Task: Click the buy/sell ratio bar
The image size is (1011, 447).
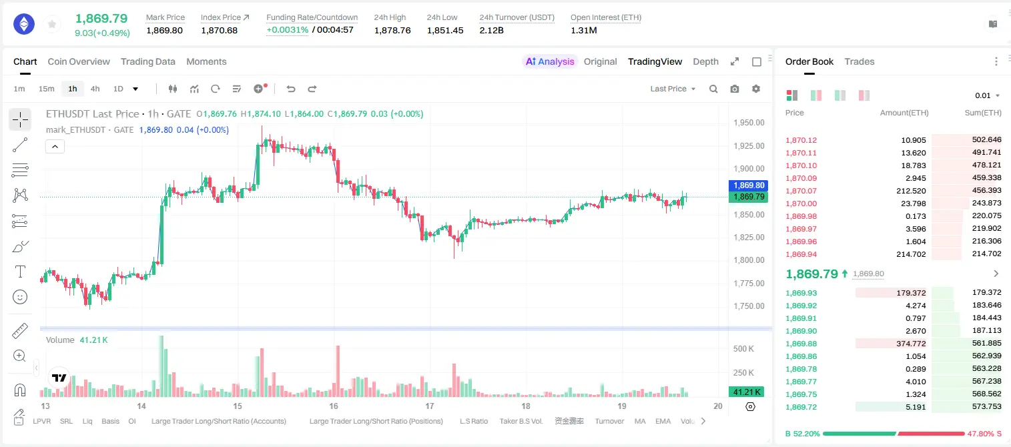Action: [x=894, y=434]
